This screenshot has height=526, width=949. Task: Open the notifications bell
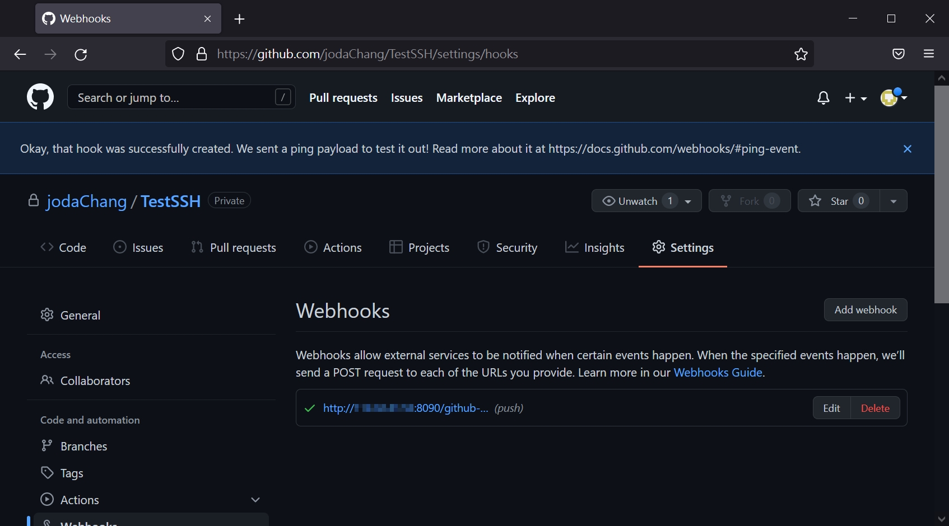tap(823, 98)
